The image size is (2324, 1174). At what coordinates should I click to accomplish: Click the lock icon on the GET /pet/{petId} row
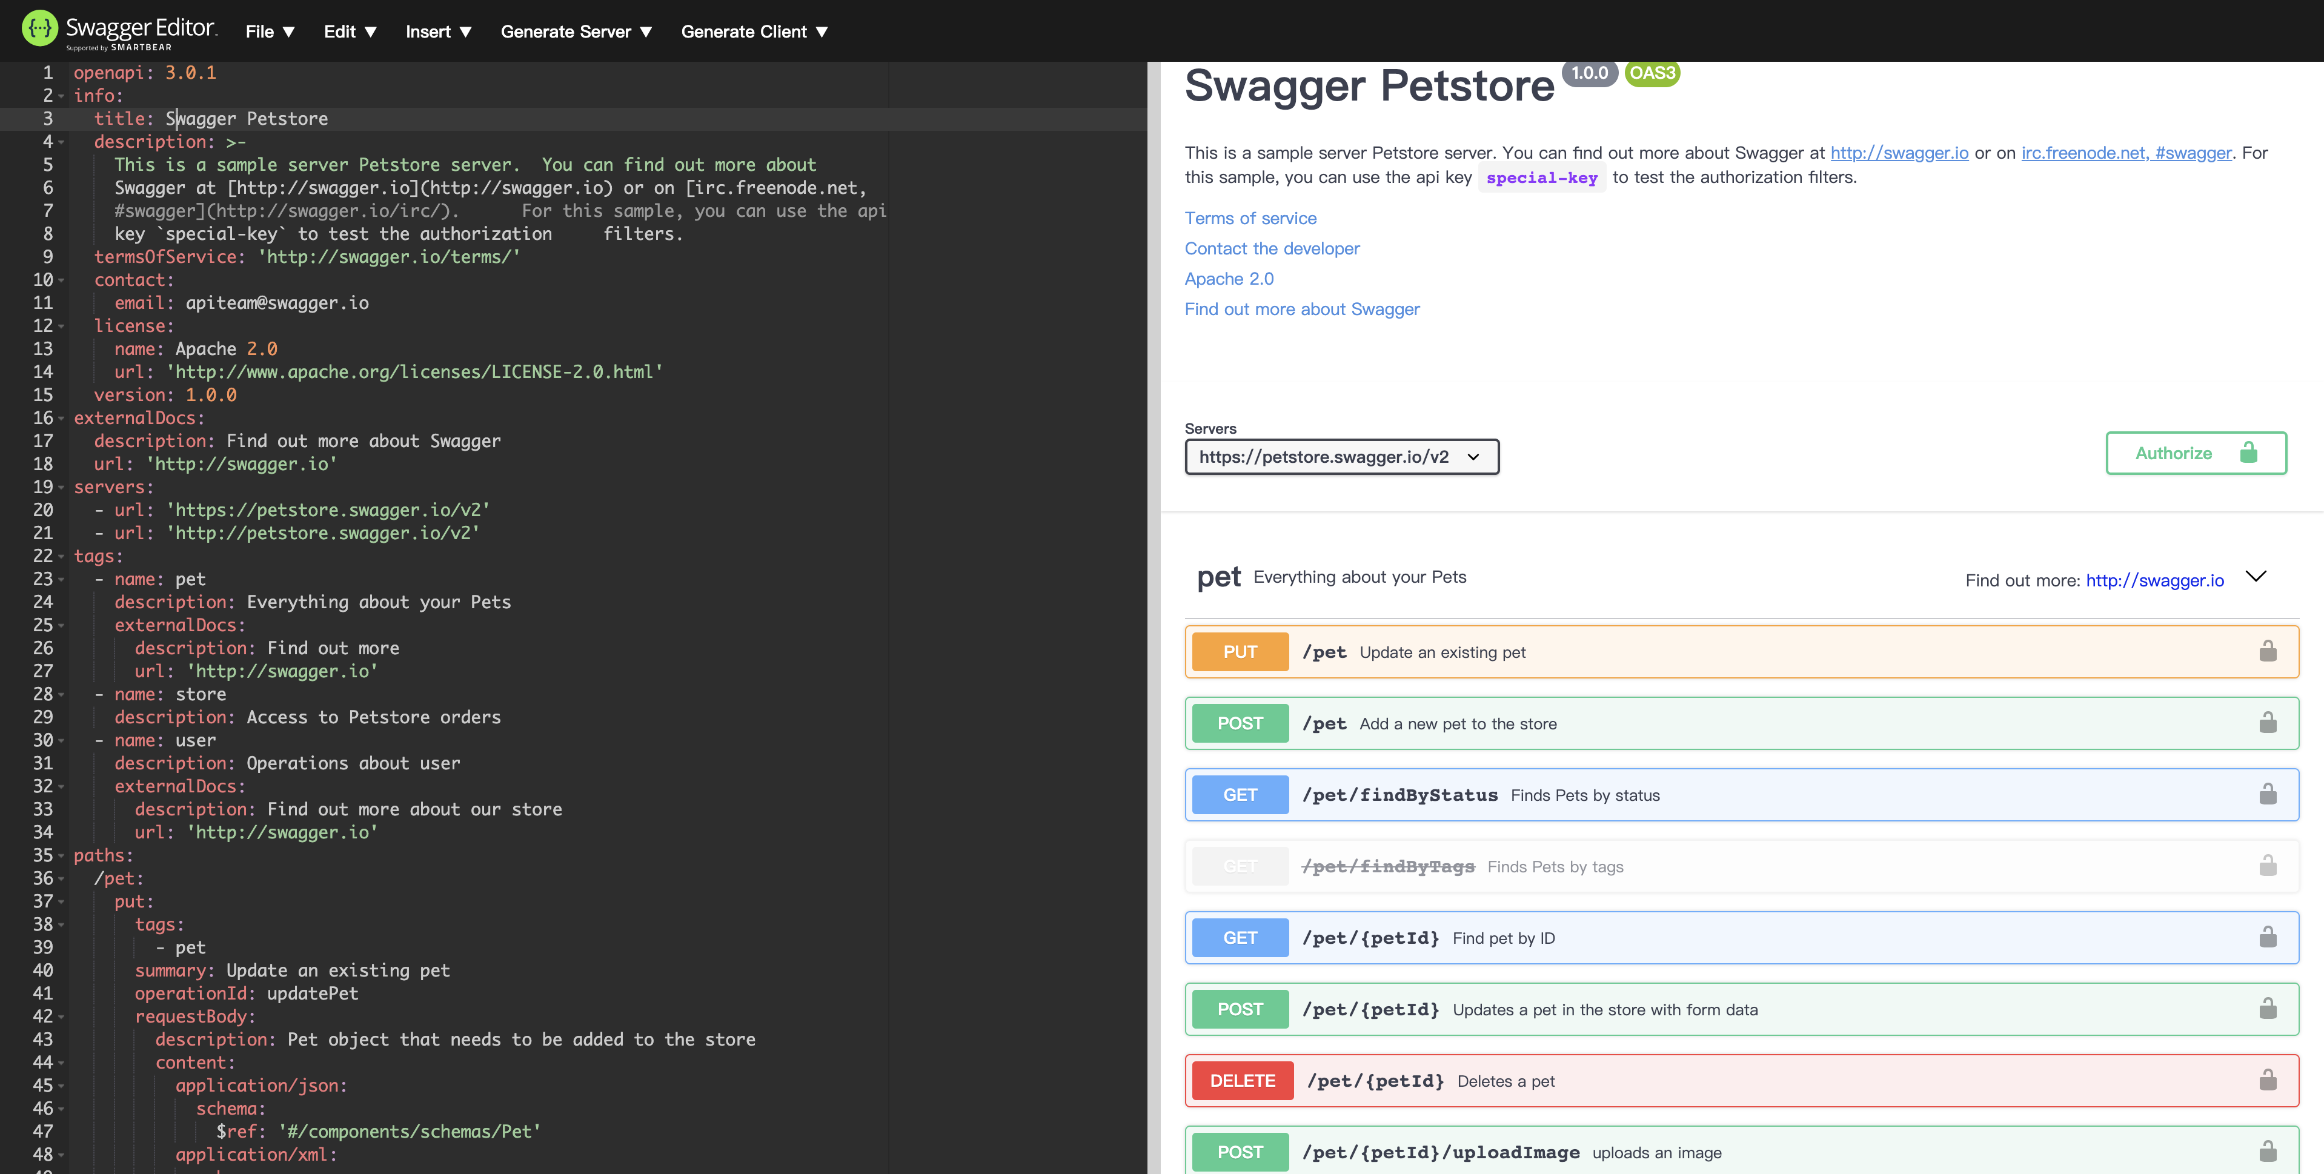tap(2267, 938)
